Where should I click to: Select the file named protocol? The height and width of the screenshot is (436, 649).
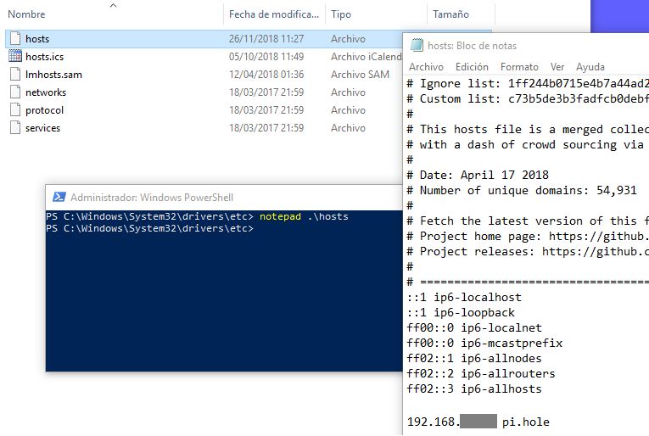point(44,109)
